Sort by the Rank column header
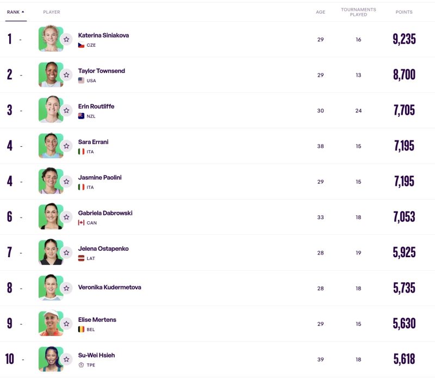This screenshot has width=435, height=379. pos(13,12)
